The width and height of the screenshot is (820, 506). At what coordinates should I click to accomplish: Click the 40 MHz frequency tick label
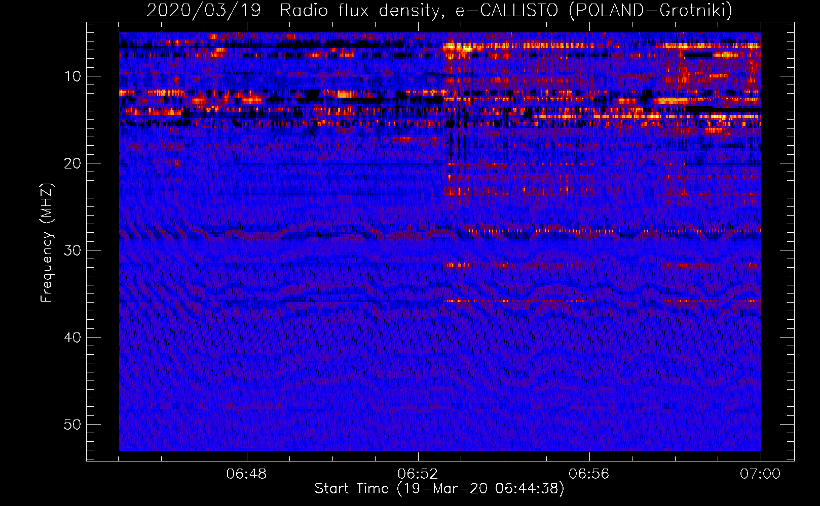[x=73, y=338]
